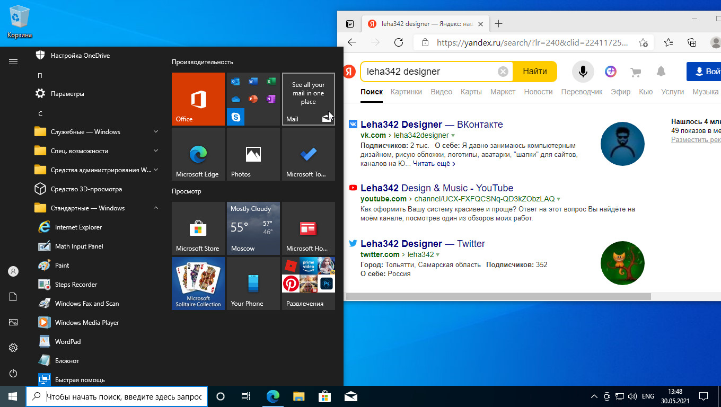The height and width of the screenshot is (407, 721).
Task: Open the Office tile
Action: (198, 99)
